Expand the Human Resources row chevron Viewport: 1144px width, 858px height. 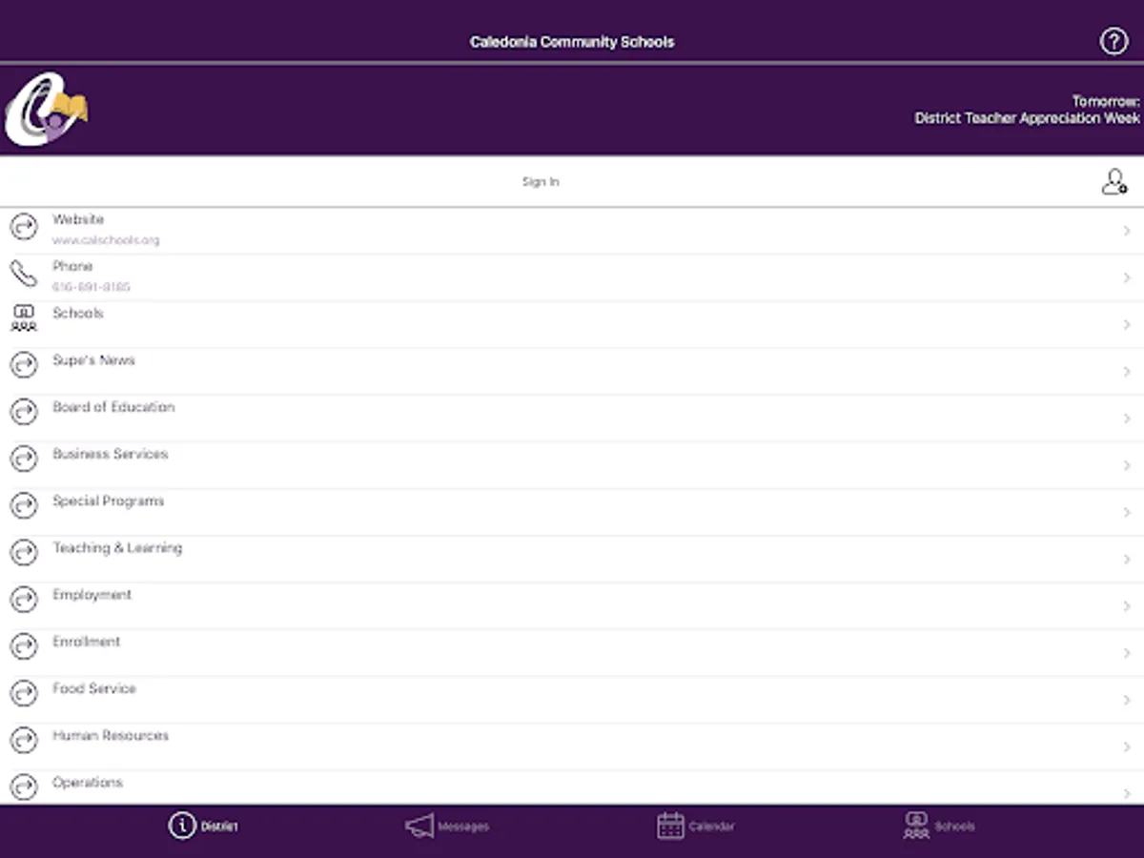click(x=1127, y=746)
